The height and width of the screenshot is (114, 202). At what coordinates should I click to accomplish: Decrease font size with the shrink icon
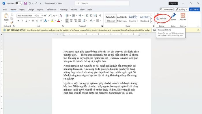(x=49, y=16)
